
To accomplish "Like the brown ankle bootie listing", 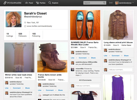I will click(x=40, y=90).
